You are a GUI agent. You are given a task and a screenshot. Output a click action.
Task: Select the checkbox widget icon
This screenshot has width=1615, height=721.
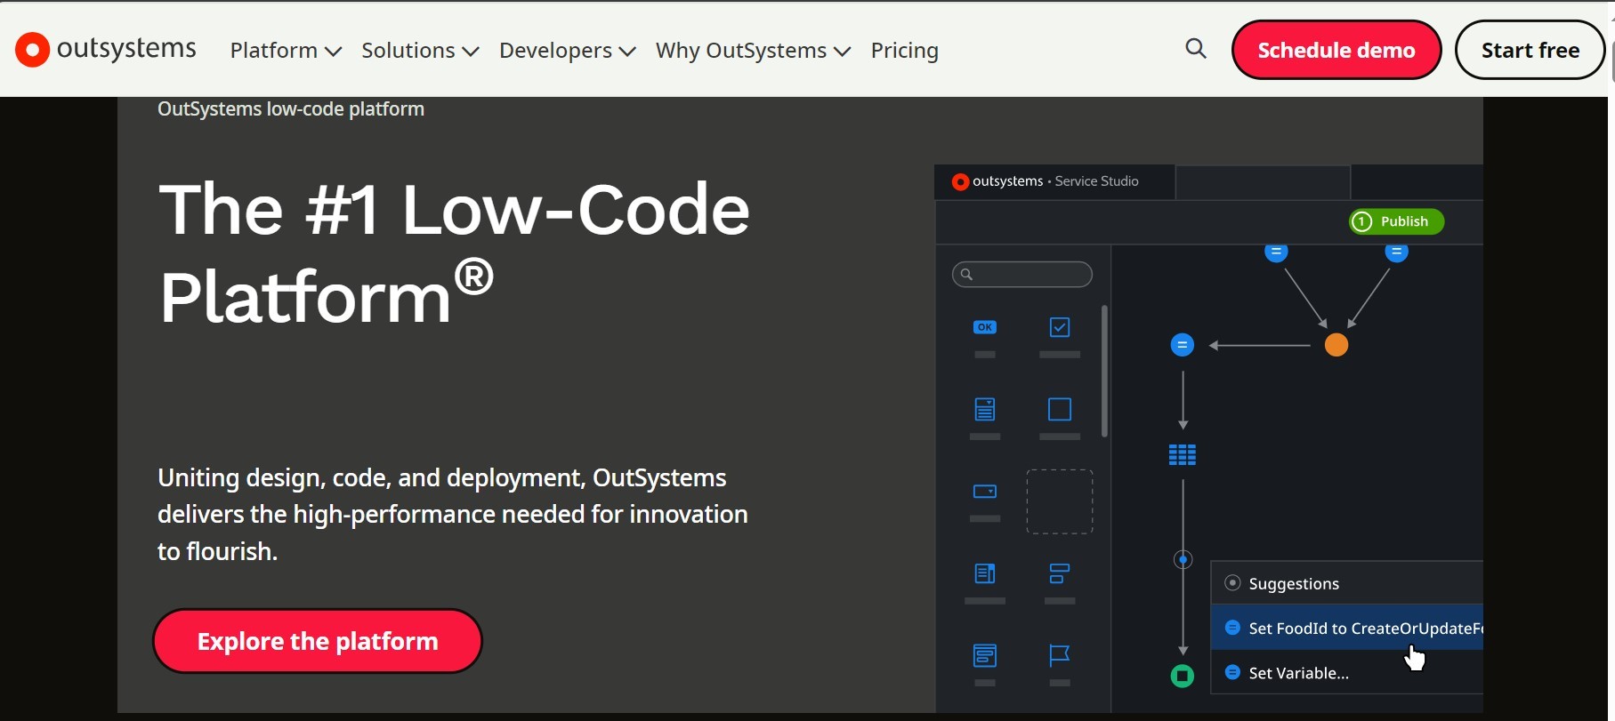point(1060,328)
